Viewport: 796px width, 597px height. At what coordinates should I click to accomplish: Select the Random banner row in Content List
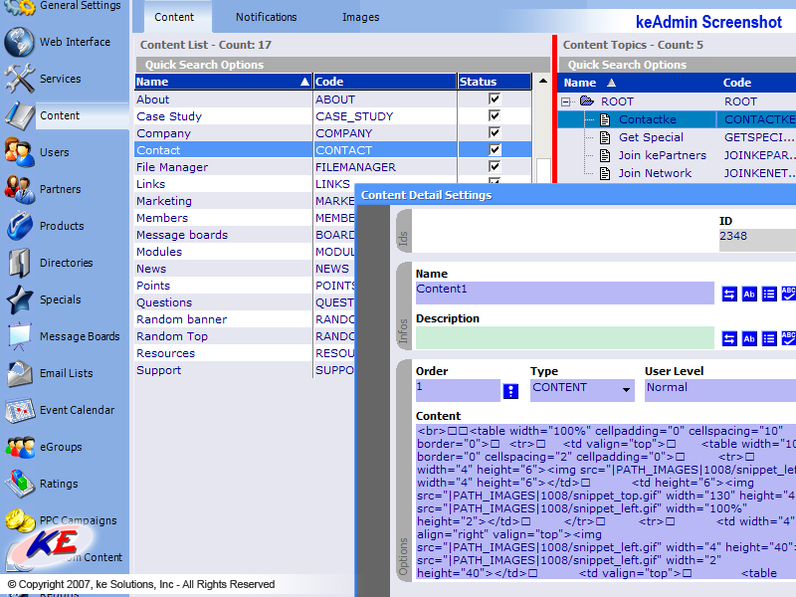tap(245, 319)
